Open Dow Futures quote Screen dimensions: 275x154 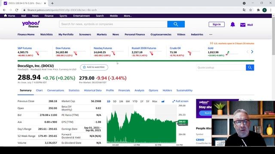coord(63,48)
